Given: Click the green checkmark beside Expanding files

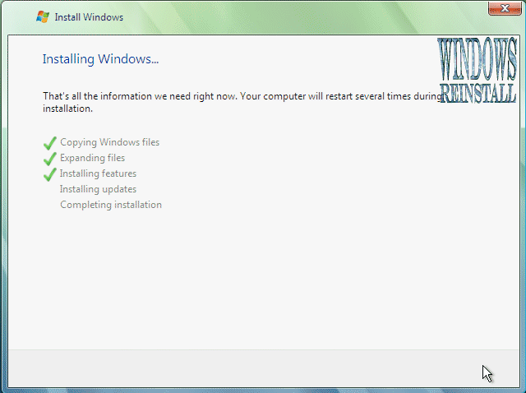Looking at the screenshot, I should pos(49,159).
